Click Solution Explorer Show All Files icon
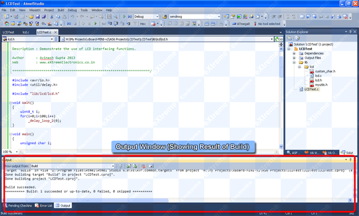359x216 pixels. pos(289,38)
